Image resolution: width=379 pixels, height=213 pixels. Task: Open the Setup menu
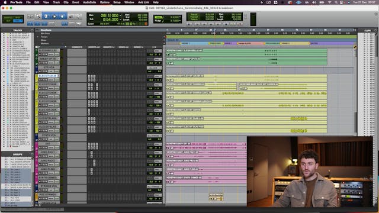tap(117, 2)
